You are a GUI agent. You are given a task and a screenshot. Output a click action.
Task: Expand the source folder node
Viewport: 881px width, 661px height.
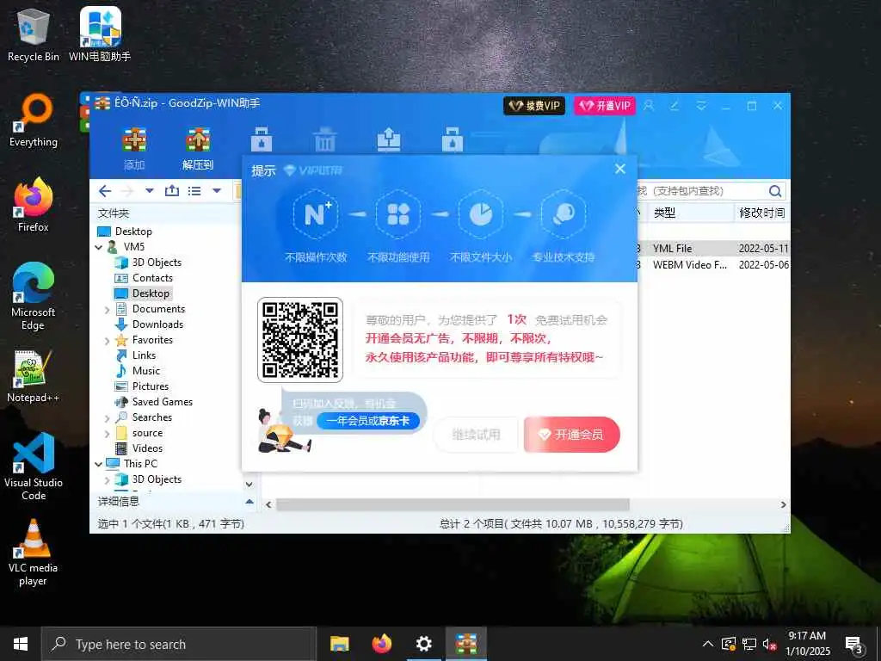pos(108,434)
